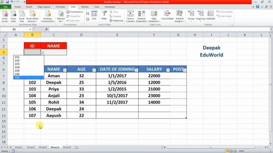Click the zoom out minus button
This screenshot has height=153, width=273.
(x=247, y=151)
